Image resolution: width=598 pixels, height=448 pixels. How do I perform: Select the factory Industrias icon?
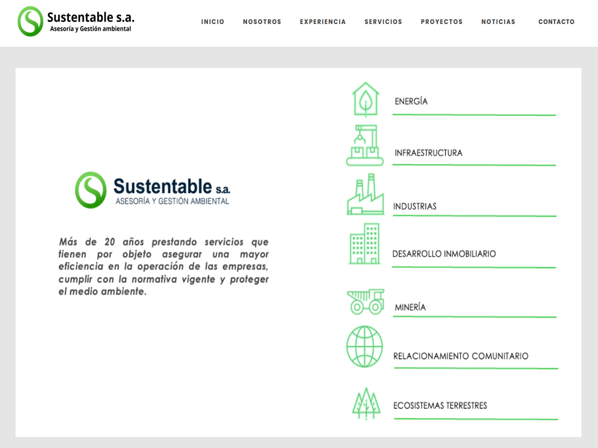click(x=365, y=195)
